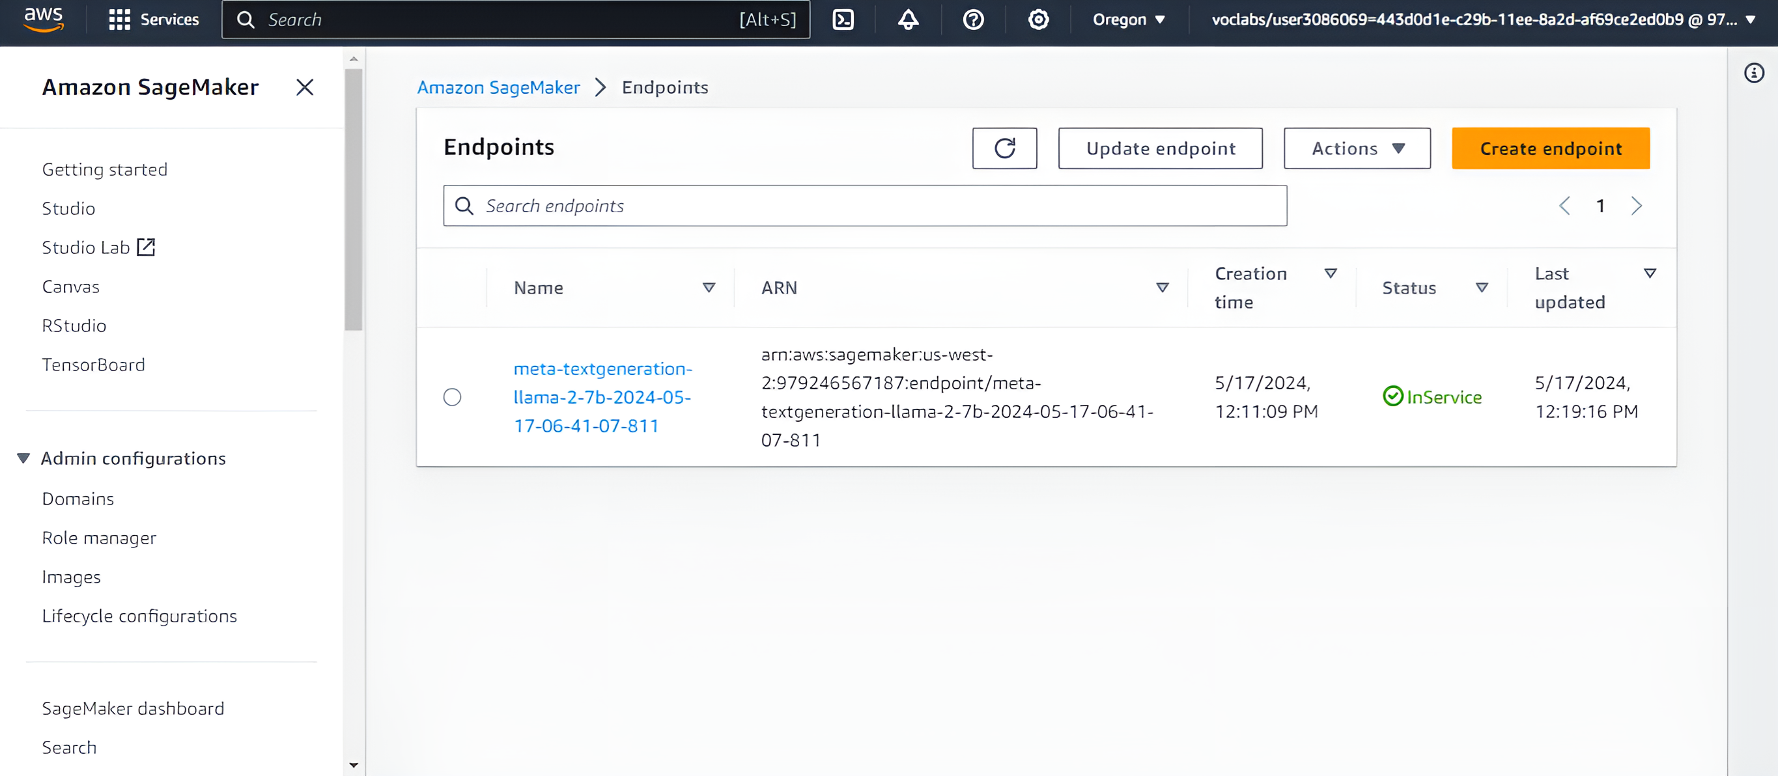
Task: Open the Oregon region selector
Action: point(1128,20)
